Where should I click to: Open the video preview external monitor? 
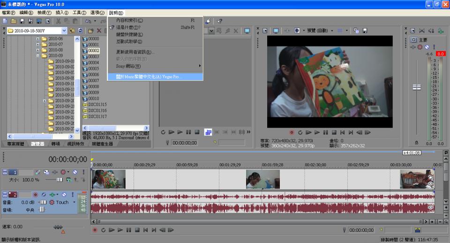coord(276,30)
